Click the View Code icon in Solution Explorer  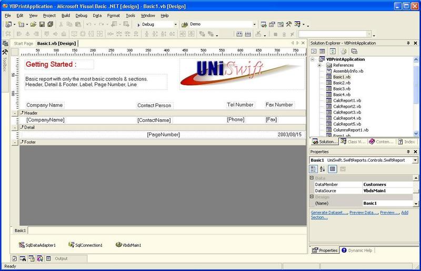(x=314, y=51)
